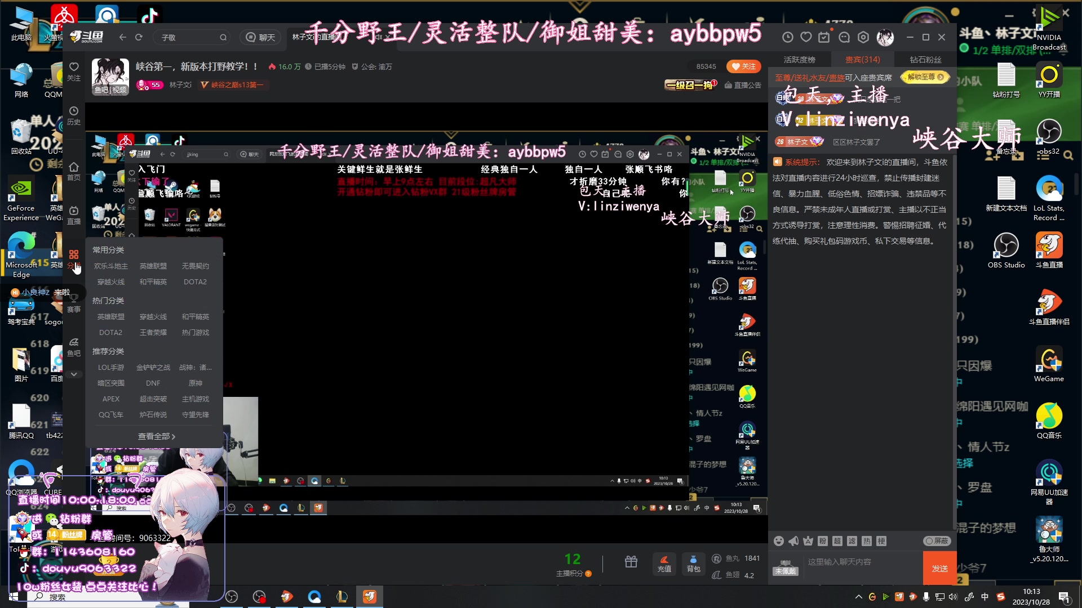Click the heart like icon on player toolbar

click(x=806, y=37)
